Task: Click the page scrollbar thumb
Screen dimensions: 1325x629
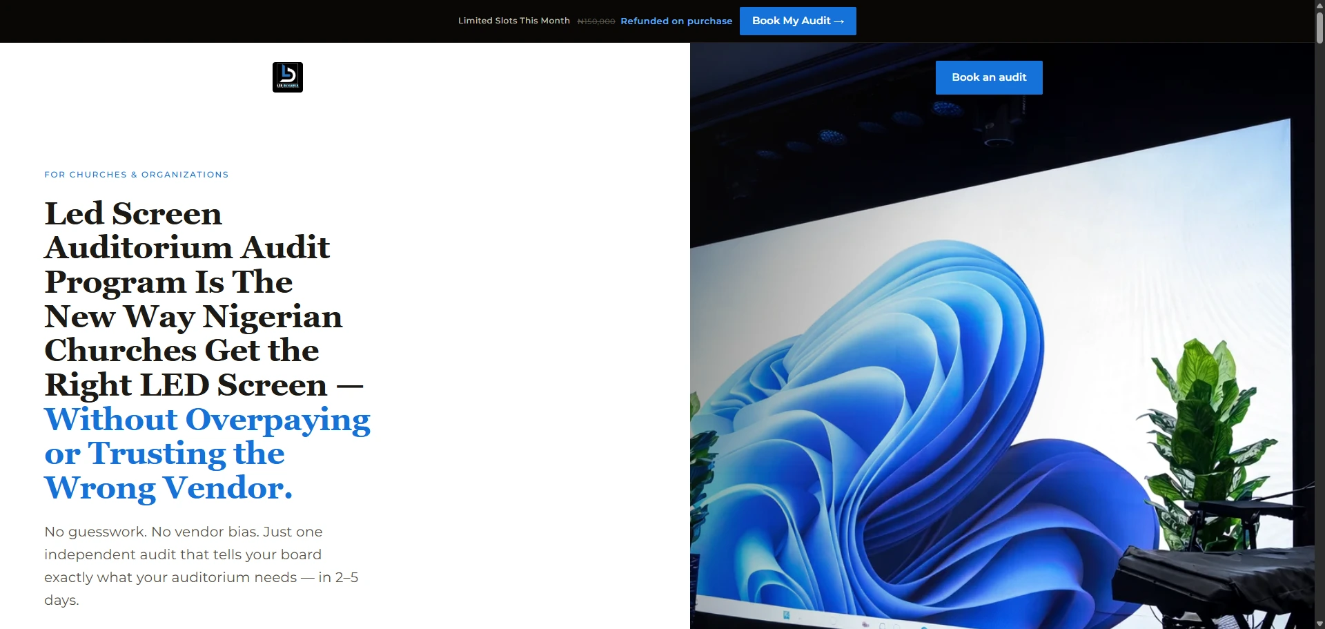Action: pos(1319,28)
